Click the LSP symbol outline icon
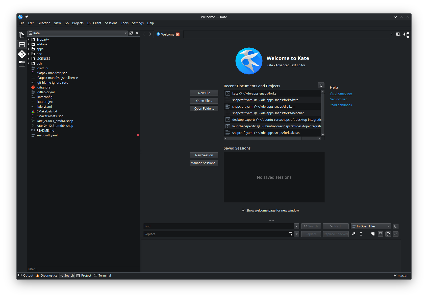 [406, 35]
